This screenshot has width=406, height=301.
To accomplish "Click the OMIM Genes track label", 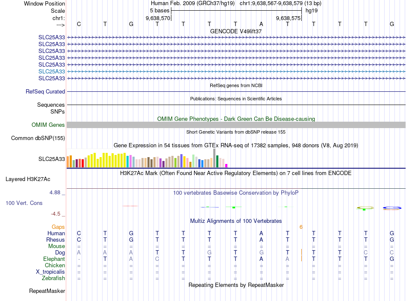I will click(48, 125).
